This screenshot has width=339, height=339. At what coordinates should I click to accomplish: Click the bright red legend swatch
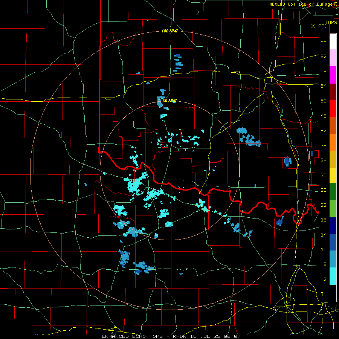point(333,108)
